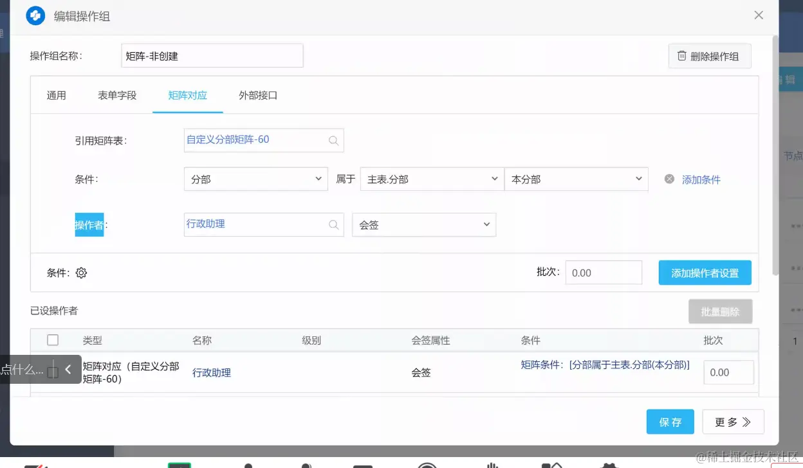
Task: Click the 级别 column header
Action: point(311,341)
